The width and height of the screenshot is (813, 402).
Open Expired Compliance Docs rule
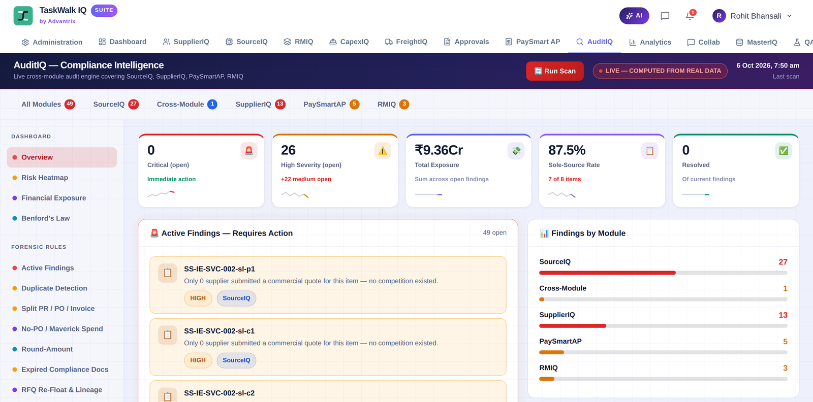click(61, 370)
